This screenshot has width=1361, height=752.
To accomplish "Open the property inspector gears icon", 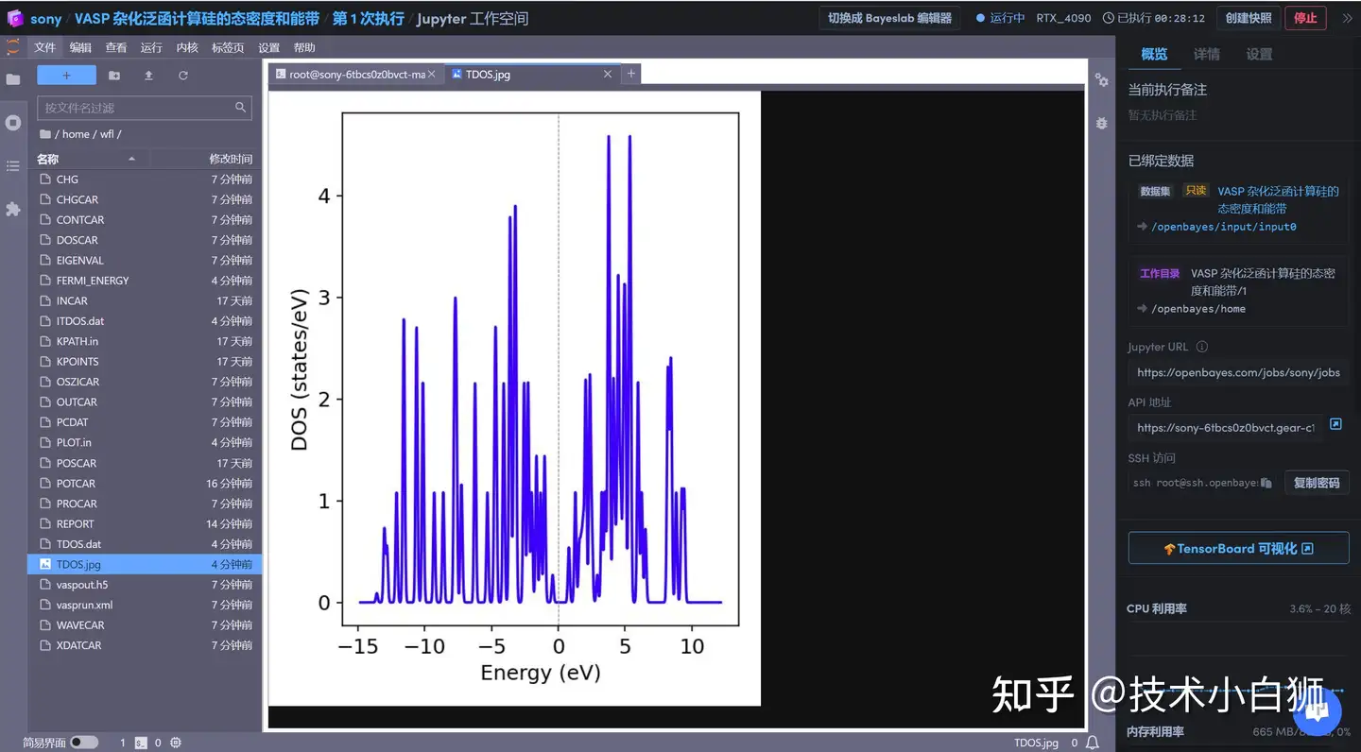I will tap(1101, 80).
